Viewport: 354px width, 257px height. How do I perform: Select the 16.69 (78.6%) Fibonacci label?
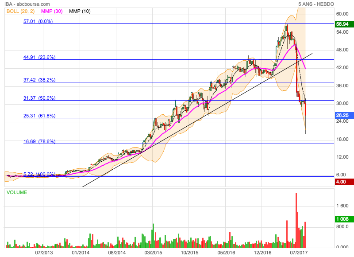[x=39, y=141]
